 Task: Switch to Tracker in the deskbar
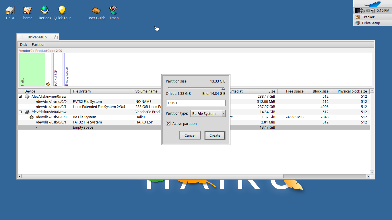[368, 17]
